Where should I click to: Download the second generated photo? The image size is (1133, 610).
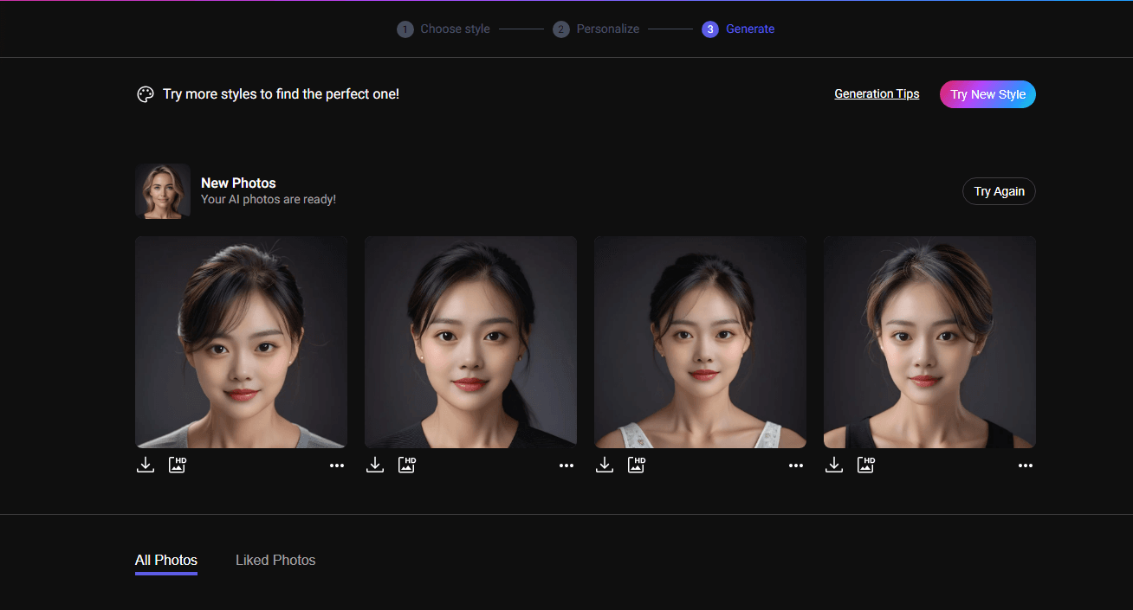click(374, 464)
